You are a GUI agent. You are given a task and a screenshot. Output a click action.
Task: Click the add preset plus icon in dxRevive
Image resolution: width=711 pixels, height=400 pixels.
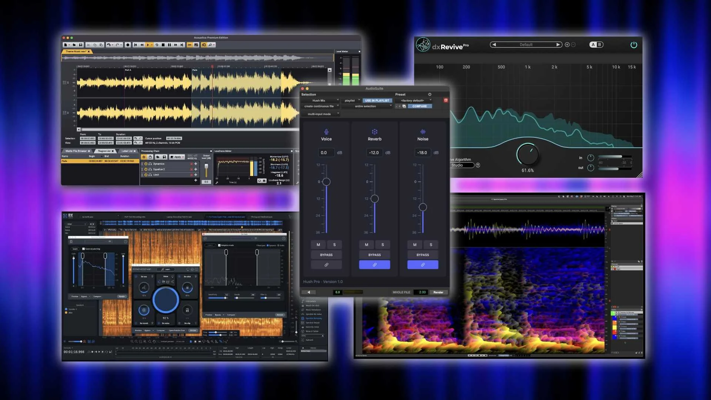[567, 45]
